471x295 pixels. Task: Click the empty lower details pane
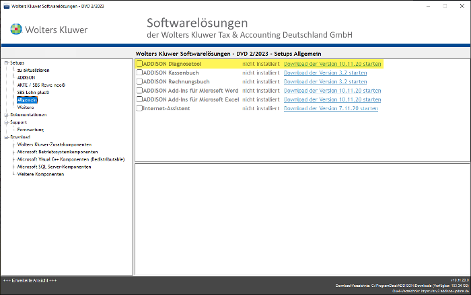point(302,219)
